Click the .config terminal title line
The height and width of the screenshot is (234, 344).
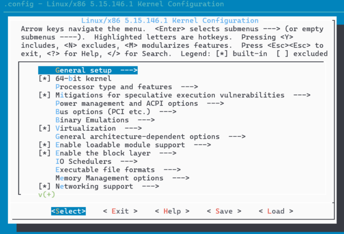[114, 4]
